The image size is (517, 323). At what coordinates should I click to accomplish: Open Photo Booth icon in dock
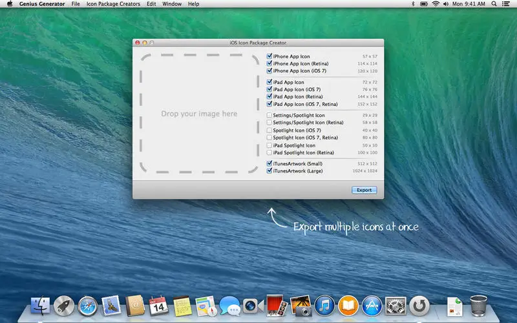pyautogui.click(x=277, y=306)
